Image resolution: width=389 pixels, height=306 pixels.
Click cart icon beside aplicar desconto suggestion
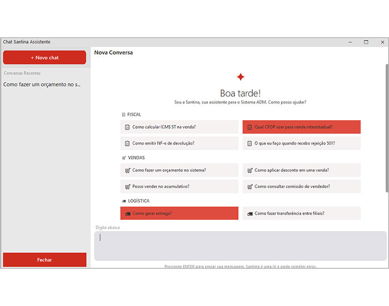point(250,170)
